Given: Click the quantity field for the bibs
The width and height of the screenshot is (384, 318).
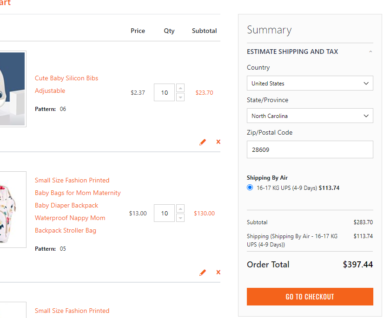Looking at the screenshot, I should click(x=164, y=92).
